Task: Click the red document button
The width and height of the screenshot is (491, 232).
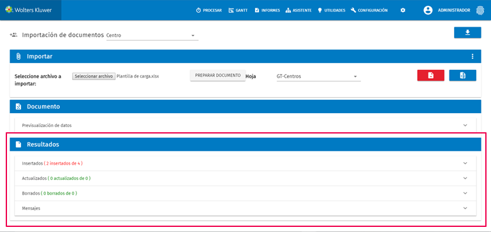Action: point(430,75)
